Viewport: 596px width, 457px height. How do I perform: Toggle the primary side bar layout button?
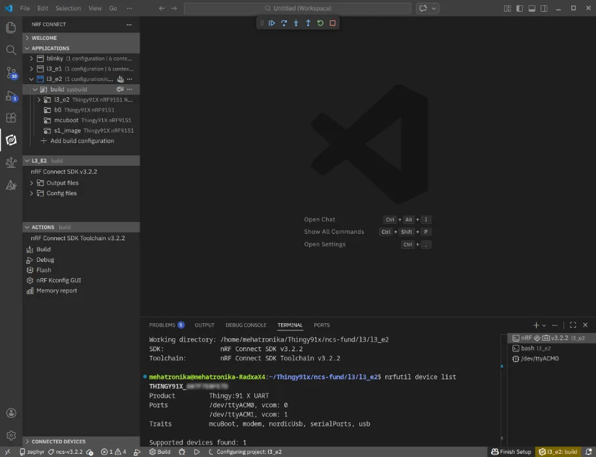(519, 8)
